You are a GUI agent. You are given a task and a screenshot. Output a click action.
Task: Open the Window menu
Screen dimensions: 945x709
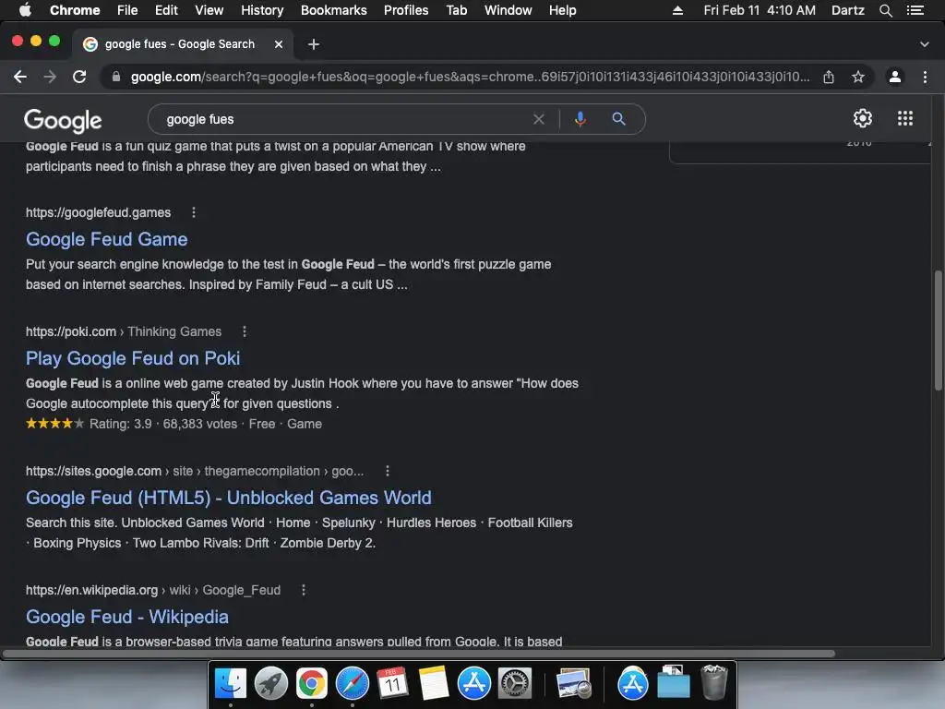click(508, 10)
